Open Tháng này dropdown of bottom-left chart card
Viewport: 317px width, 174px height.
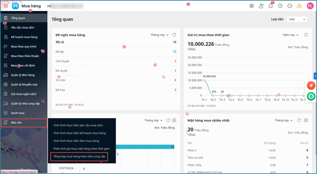click(x=154, y=120)
